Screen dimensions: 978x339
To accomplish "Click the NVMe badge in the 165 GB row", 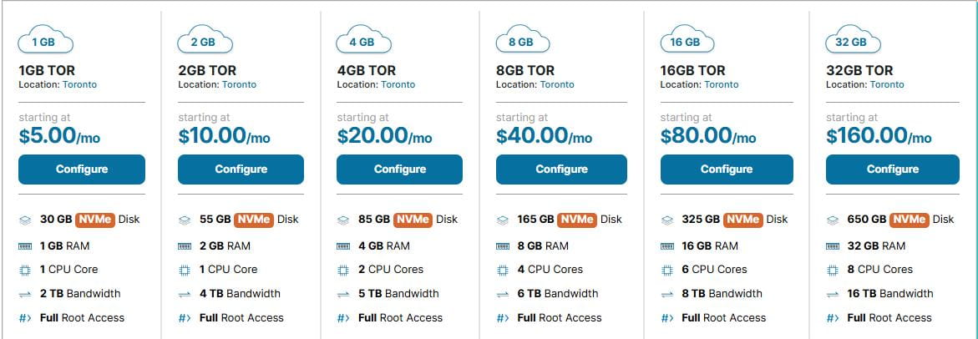I will click(577, 220).
